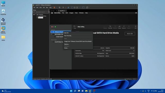
Task: Open Windows taskbar Search
Action: pos(75,91)
